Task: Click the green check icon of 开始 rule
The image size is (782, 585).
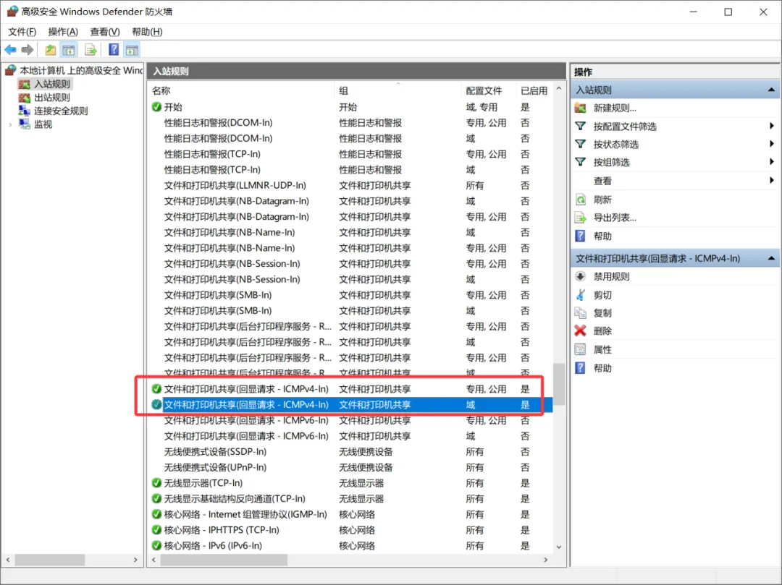Action: click(x=156, y=107)
